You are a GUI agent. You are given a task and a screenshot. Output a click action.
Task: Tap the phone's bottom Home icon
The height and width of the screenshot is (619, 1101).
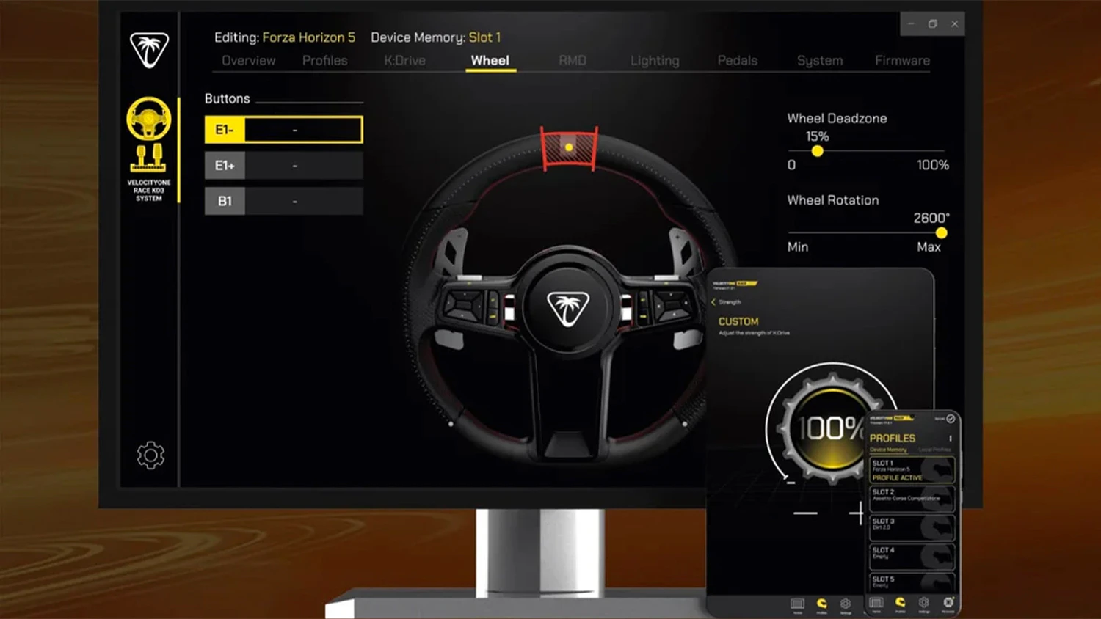[x=876, y=603]
